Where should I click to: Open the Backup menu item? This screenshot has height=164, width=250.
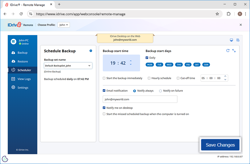(22, 53)
